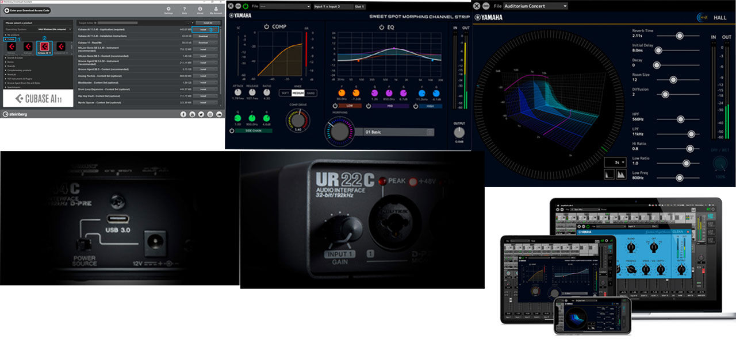Click the small button beside 01 Basic
This screenshot has height=348, width=736.
tap(430, 132)
